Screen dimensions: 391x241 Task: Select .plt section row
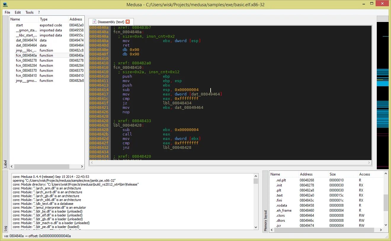click(326, 190)
